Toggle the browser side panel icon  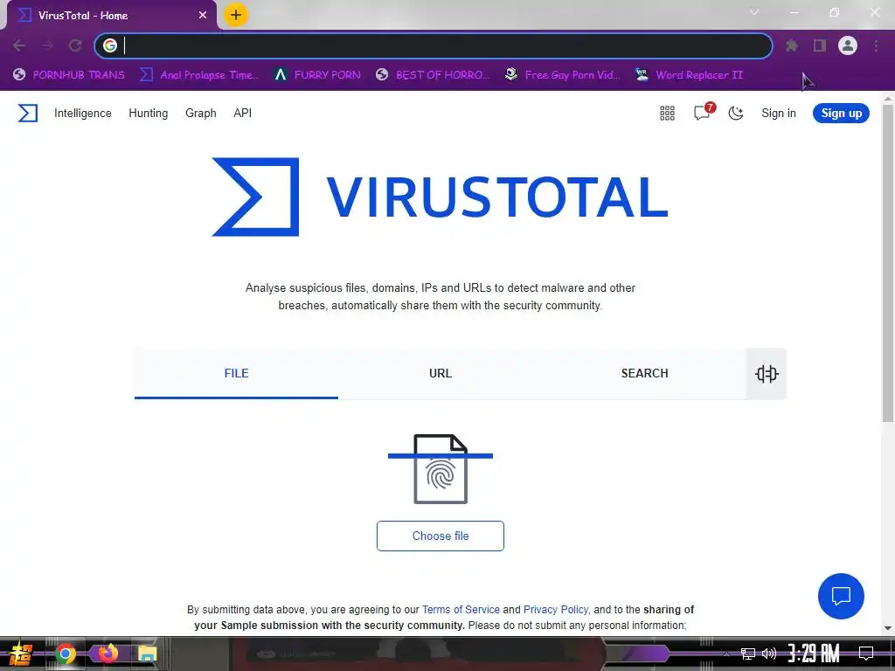[820, 45]
